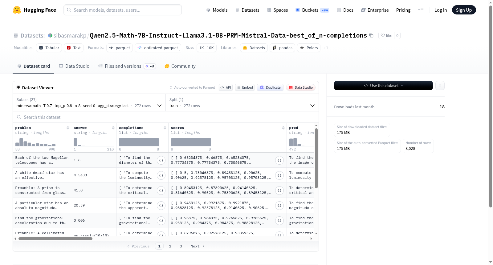Open the Subset selection dropdown
The image size is (493, 265).
[89, 102]
